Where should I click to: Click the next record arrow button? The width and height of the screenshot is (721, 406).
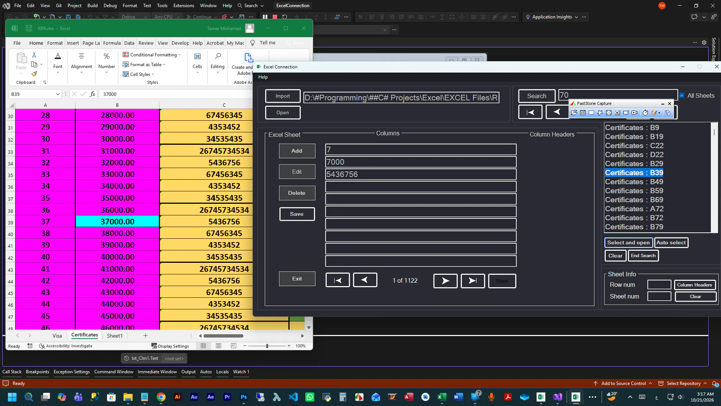[445, 281]
